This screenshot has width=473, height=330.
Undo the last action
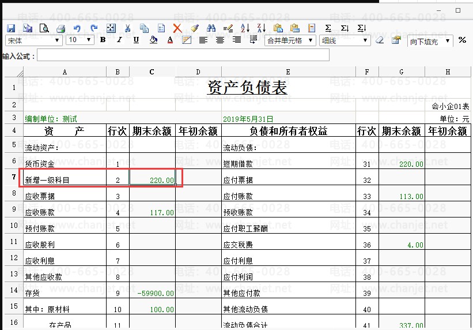tap(77, 28)
